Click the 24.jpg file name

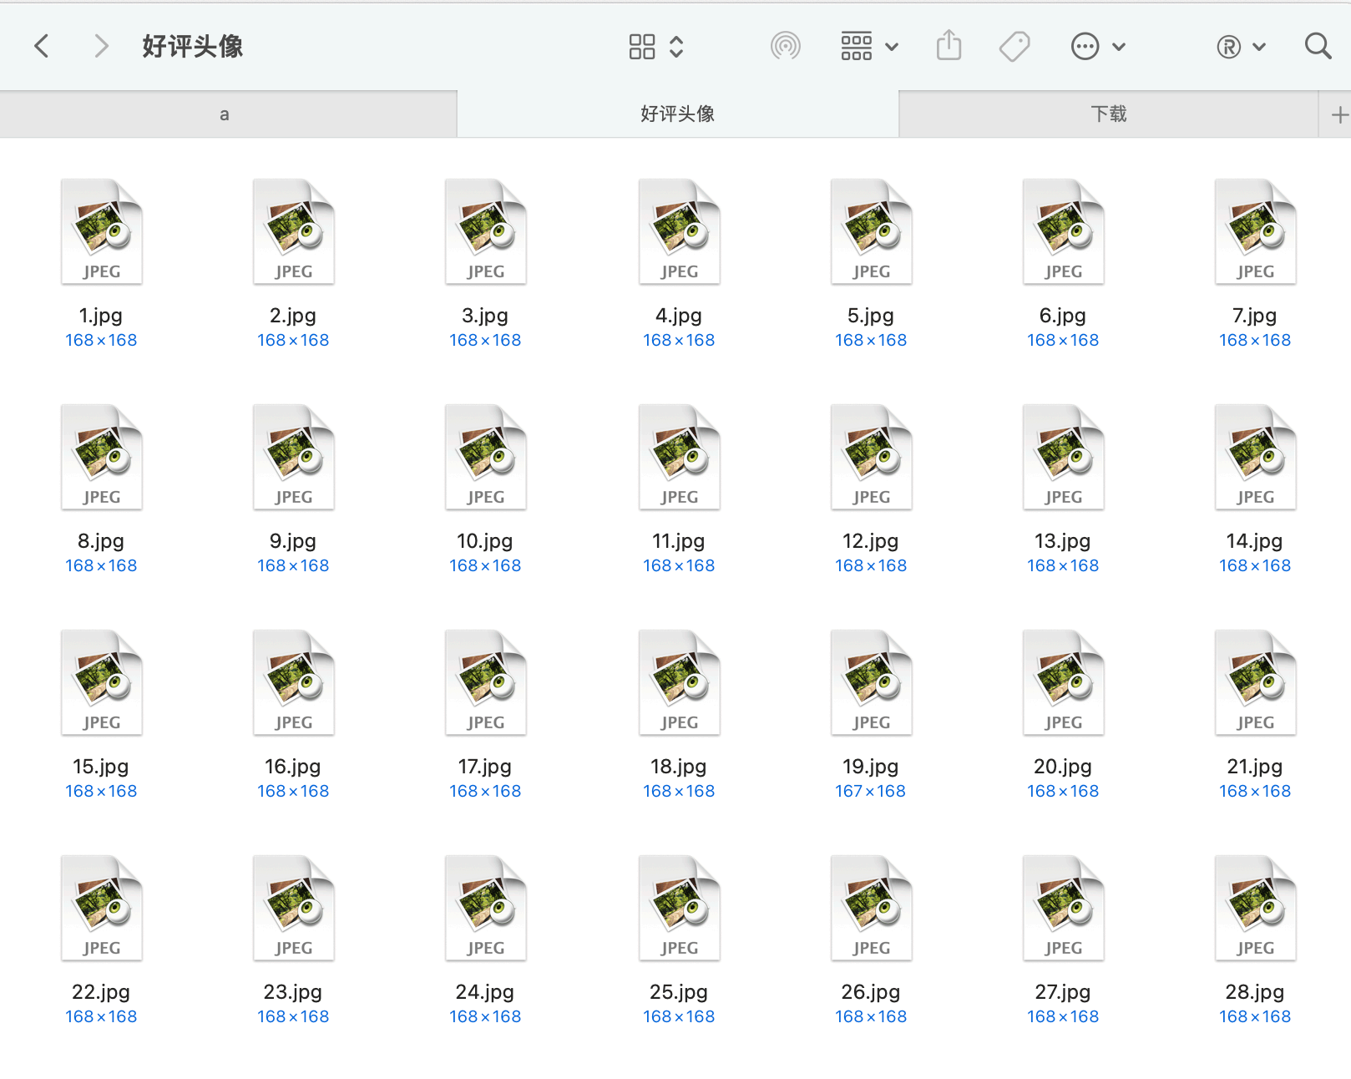[x=485, y=992]
